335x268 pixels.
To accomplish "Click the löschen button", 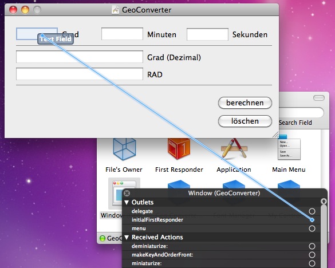I will point(245,121).
